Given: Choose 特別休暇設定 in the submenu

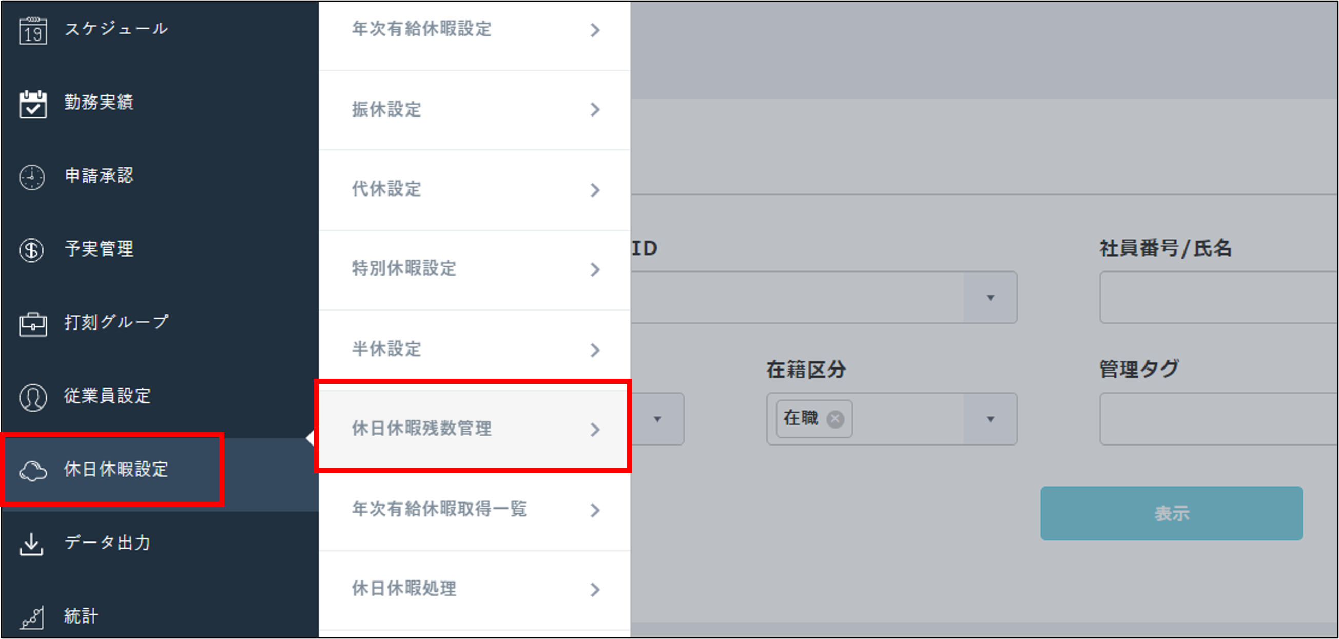Looking at the screenshot, I should pos(404,269).
